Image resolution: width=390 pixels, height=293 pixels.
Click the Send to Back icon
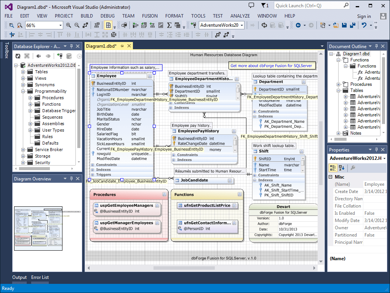226,35
